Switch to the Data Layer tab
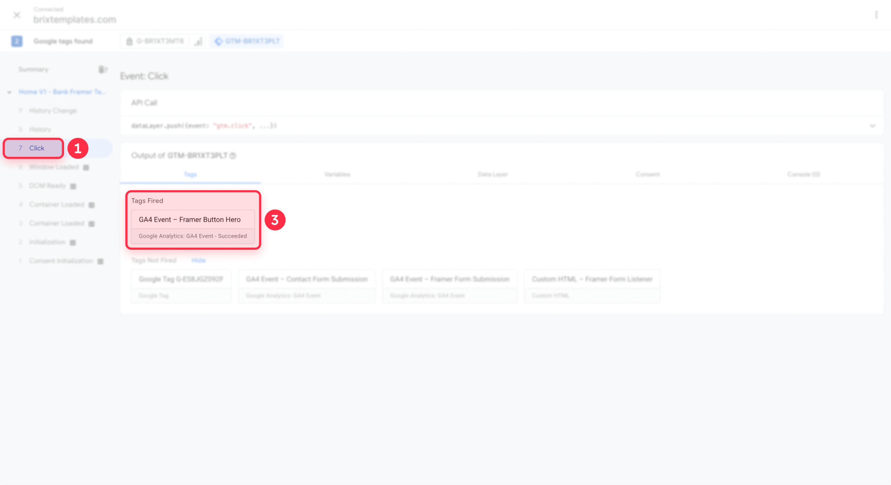Image resolution: width=891 pixels, height=485 pixels. (493, 175)
